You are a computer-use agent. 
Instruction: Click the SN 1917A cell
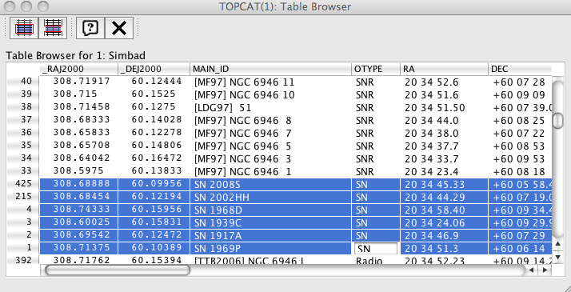[x=270, y=235]
